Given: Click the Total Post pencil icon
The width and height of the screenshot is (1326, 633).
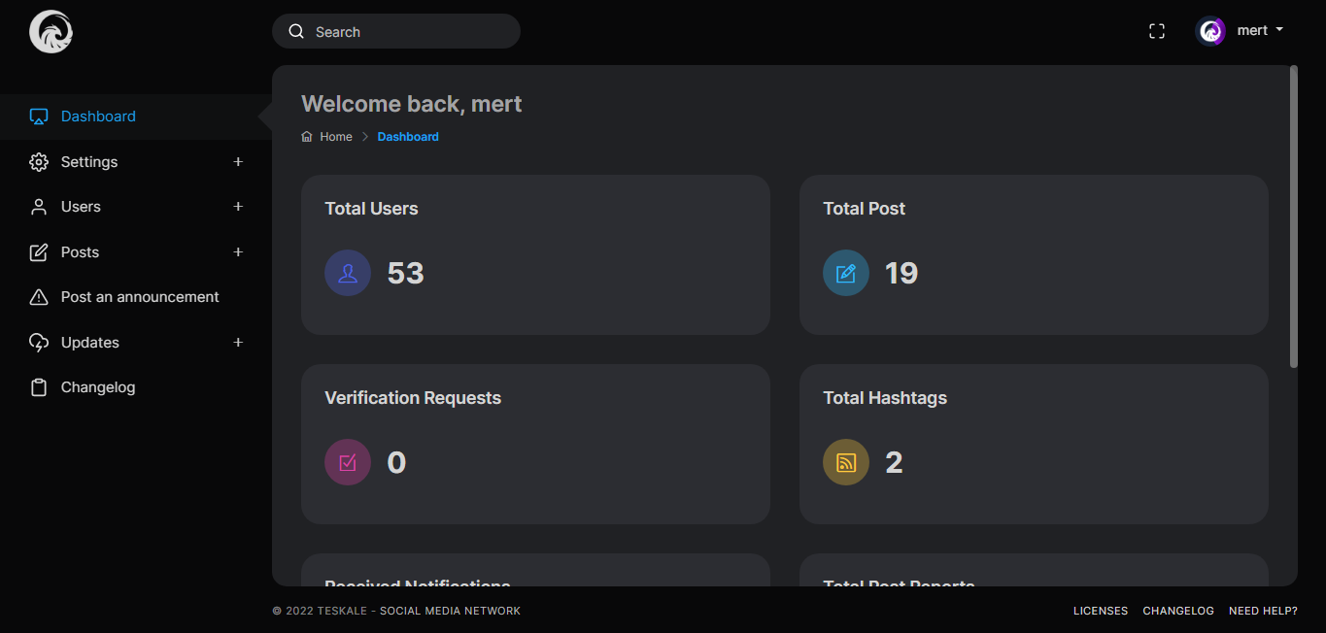Looking at the screenshot, I should (845, 273).
